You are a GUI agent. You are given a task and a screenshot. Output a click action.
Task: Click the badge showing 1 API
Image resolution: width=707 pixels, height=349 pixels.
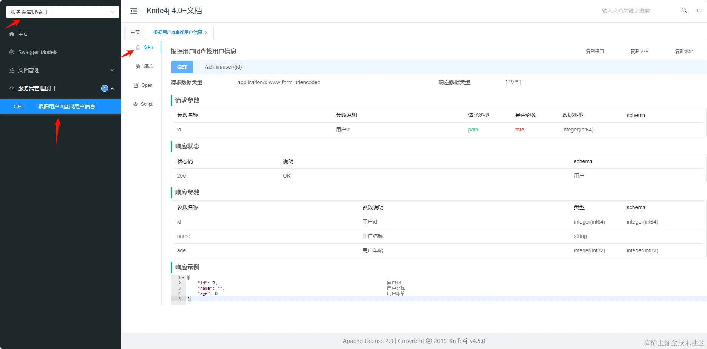(105, 88)
